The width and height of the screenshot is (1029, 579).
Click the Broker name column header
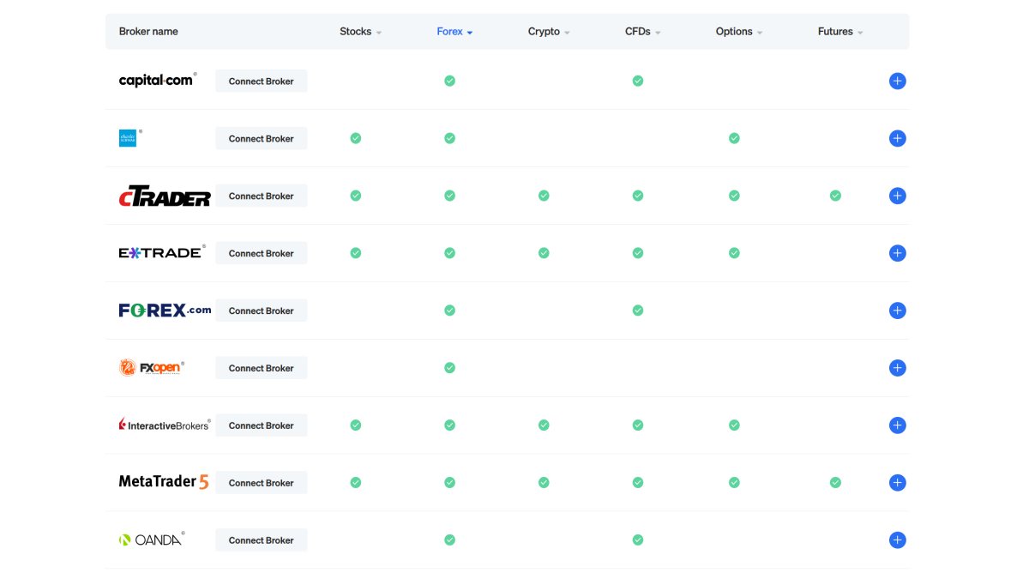[148, 32]
